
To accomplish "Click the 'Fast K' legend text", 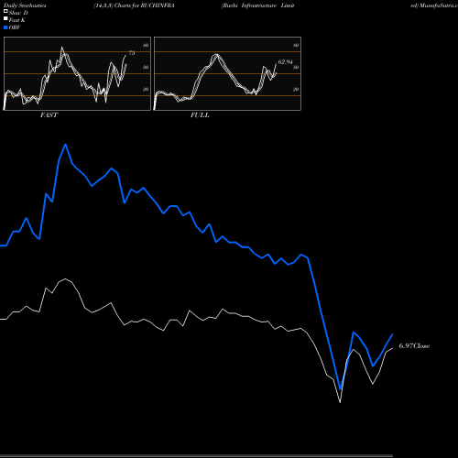I will (x=17, y=20).
